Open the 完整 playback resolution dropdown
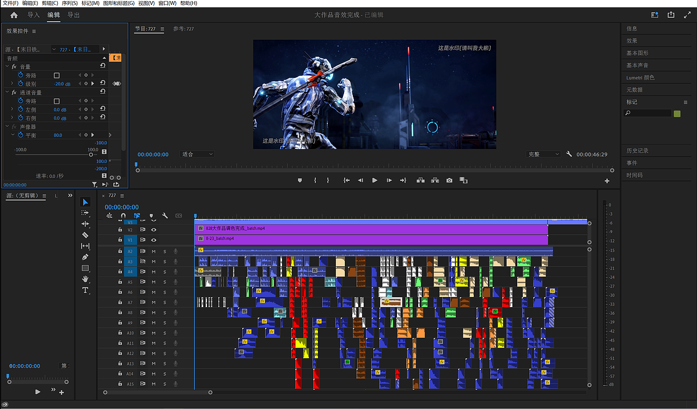This screenshot has height=409, width=697. coord(543,154)
